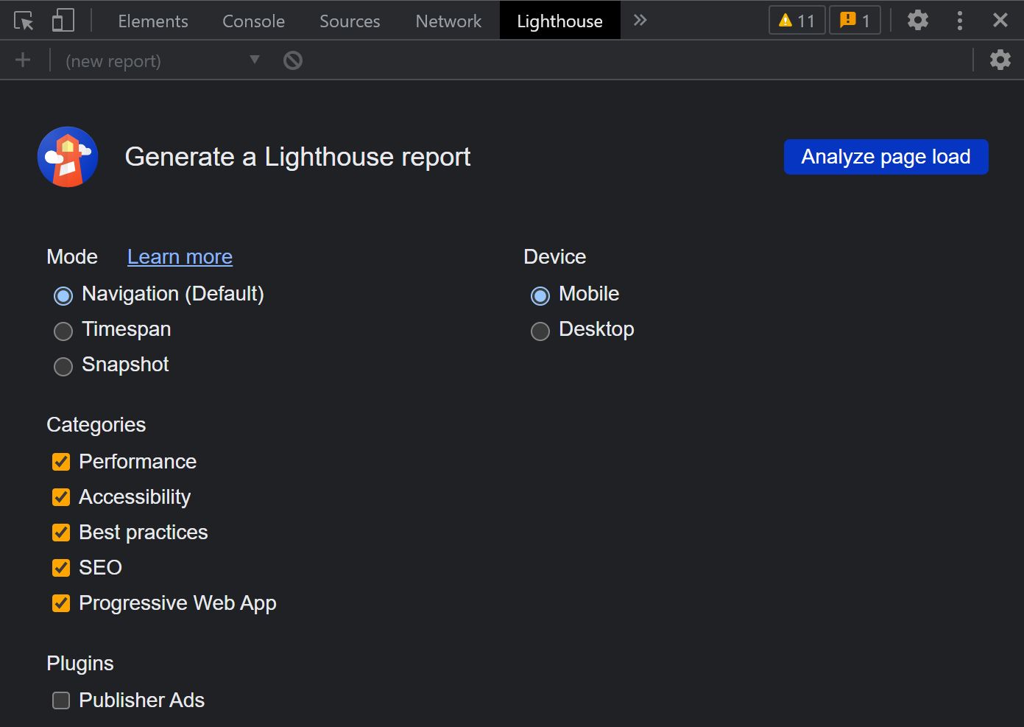Select the Timespan mode radio button
The height and width of the screenshot is (727, 1024).
[63, 331]
